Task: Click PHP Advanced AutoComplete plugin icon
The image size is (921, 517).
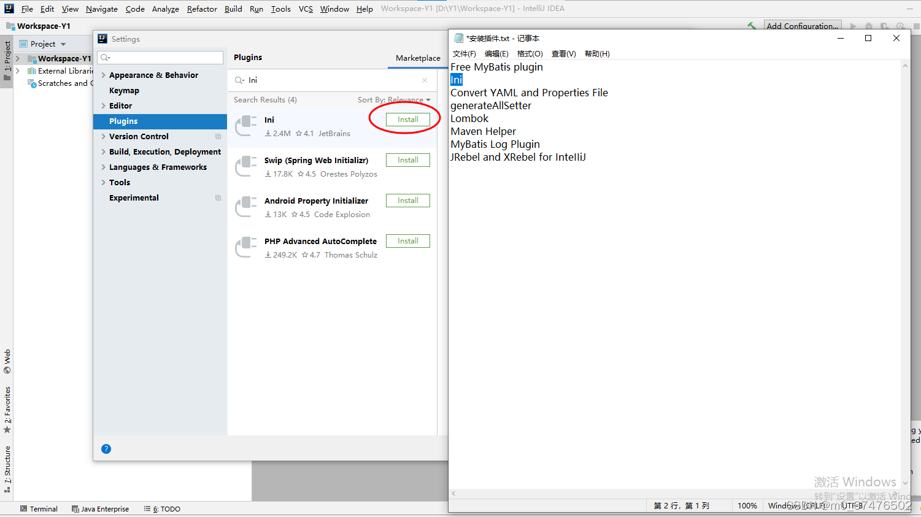Action: click(x=246, y=247)
